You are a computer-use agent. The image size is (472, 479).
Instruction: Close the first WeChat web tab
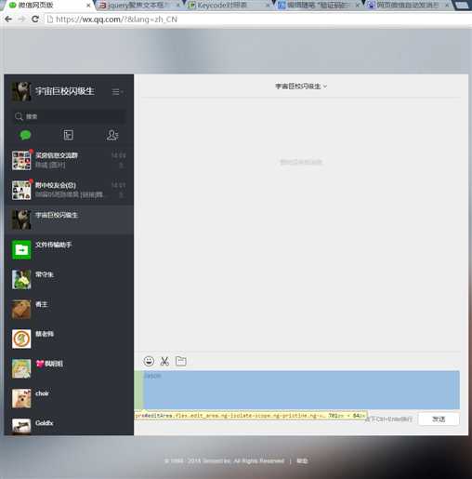(88, 6)
